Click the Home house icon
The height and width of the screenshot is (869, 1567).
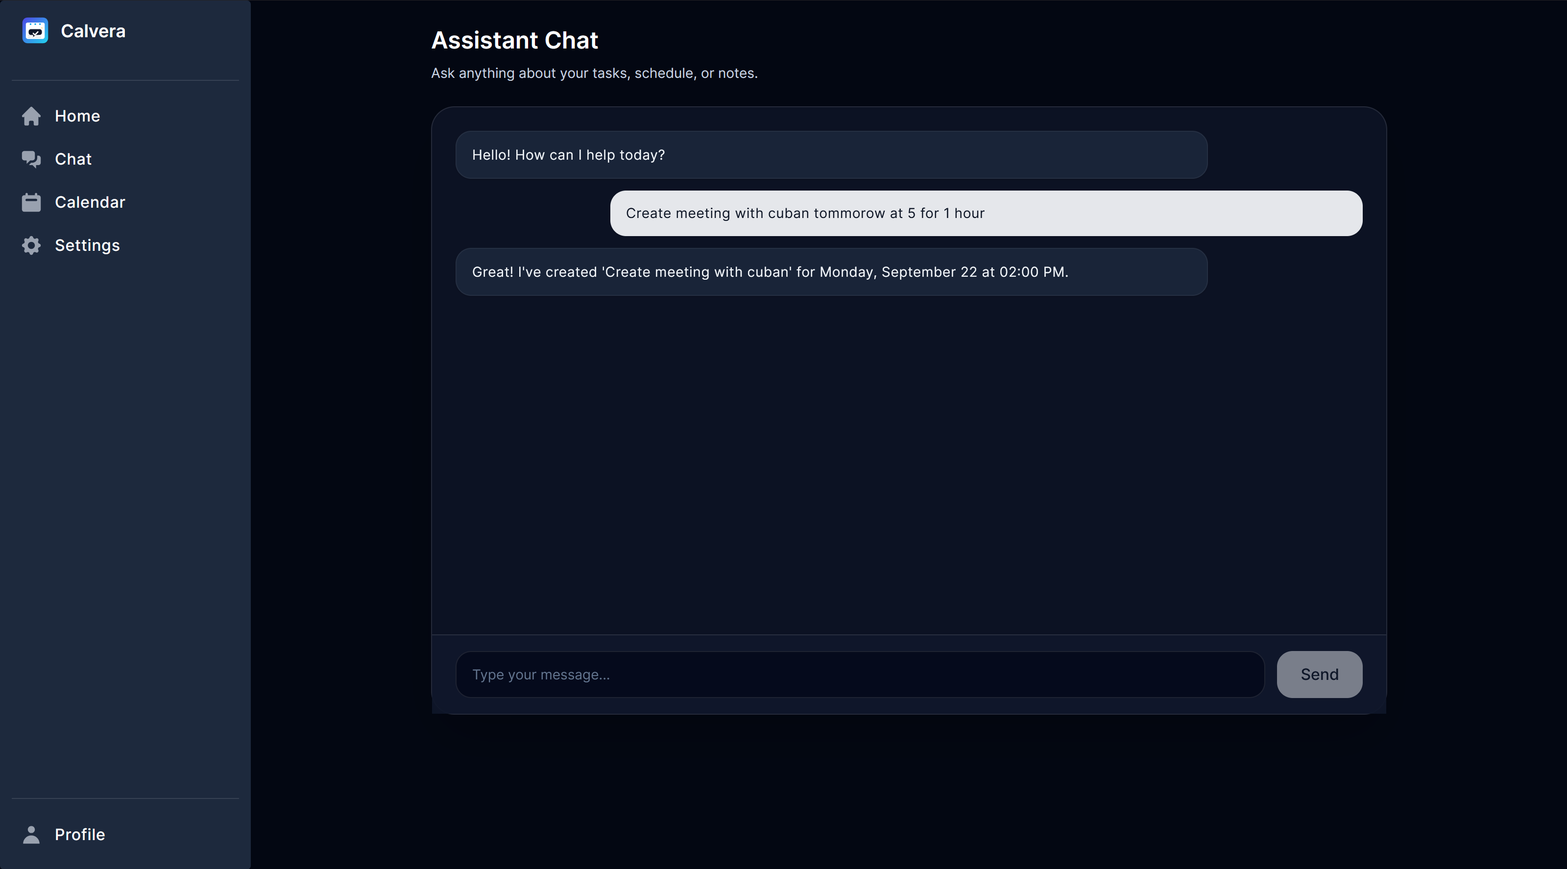pos(31,116)
